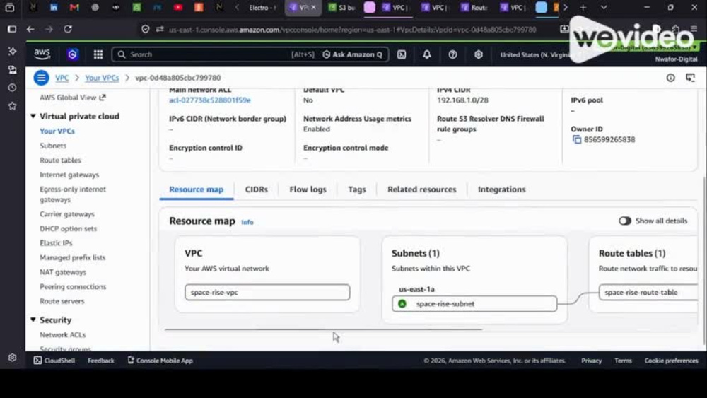Open the AWS home logo
The image size is (707, 398).
pos(42,54)
